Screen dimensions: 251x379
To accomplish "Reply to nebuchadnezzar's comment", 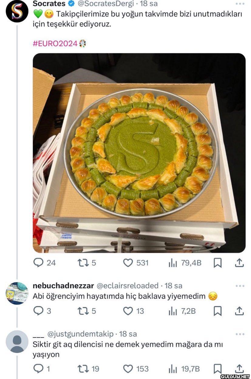I will 38,311.
